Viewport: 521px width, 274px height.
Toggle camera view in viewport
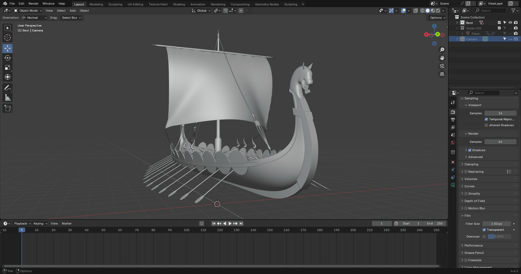click(442, 66)
